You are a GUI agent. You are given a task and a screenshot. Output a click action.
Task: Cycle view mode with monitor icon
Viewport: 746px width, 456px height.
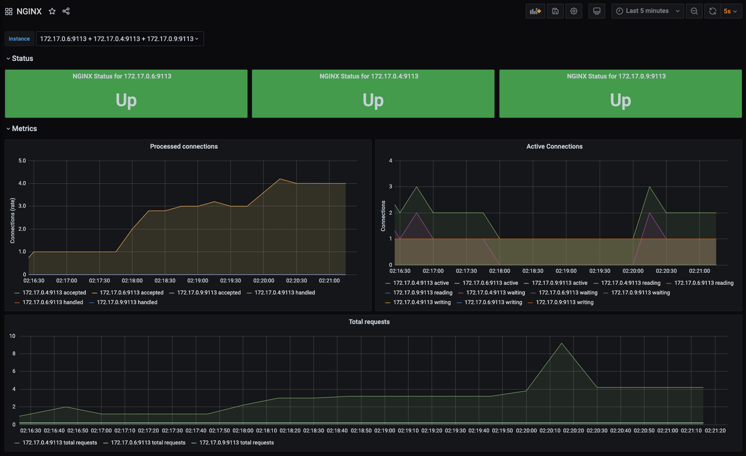(597, 11)
